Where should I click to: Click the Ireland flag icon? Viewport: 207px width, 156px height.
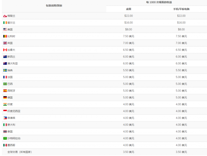(x=5, y=23)
